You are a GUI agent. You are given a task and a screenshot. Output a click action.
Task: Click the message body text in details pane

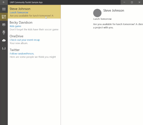point(118,26)
